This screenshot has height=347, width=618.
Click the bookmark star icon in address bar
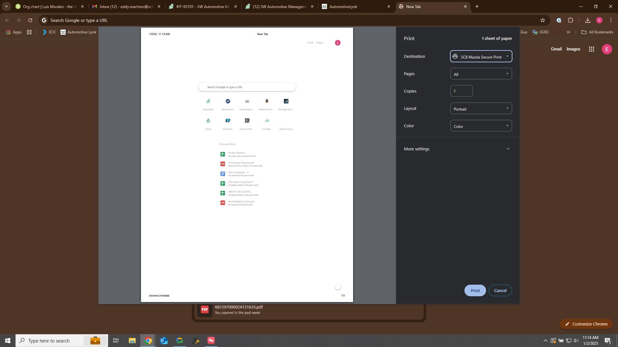coord(543,20)
